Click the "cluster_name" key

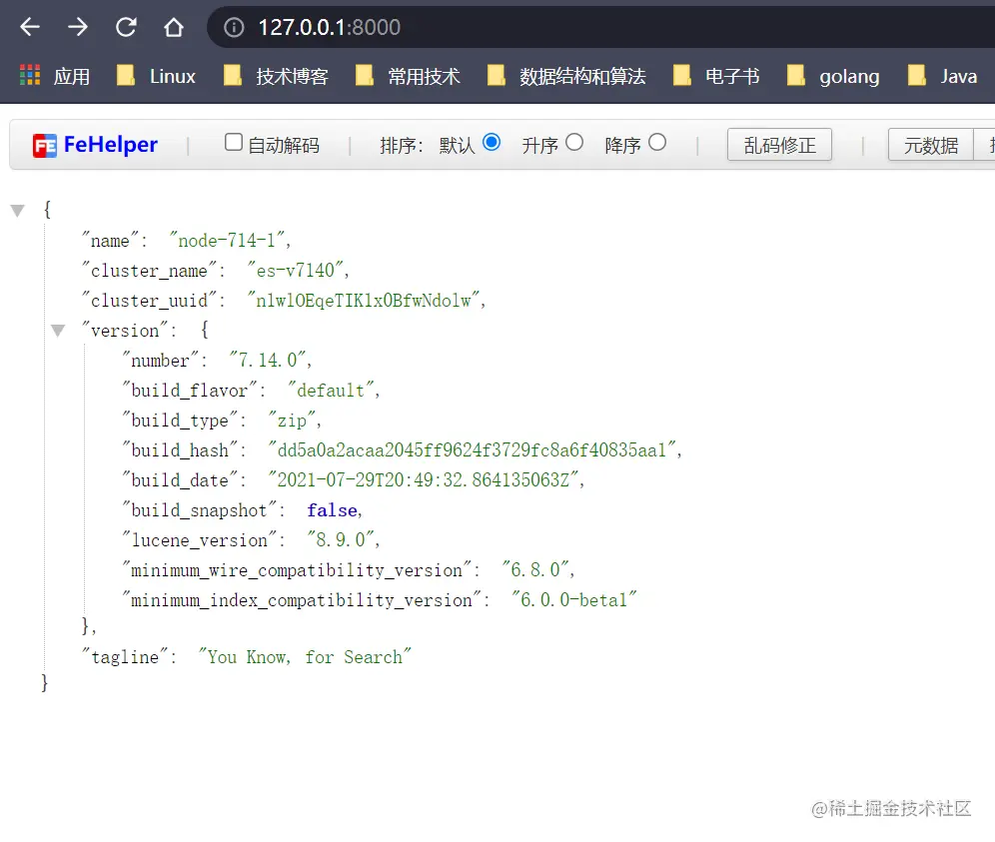[x=149, y=271]
